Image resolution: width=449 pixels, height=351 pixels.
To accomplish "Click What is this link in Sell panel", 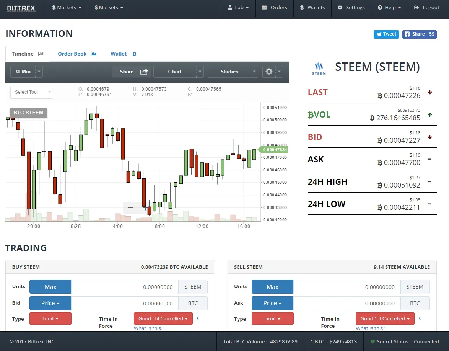I will (371, 328).
